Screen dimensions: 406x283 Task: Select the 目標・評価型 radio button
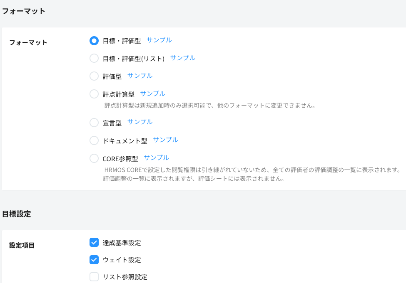(x=94, y=41)
